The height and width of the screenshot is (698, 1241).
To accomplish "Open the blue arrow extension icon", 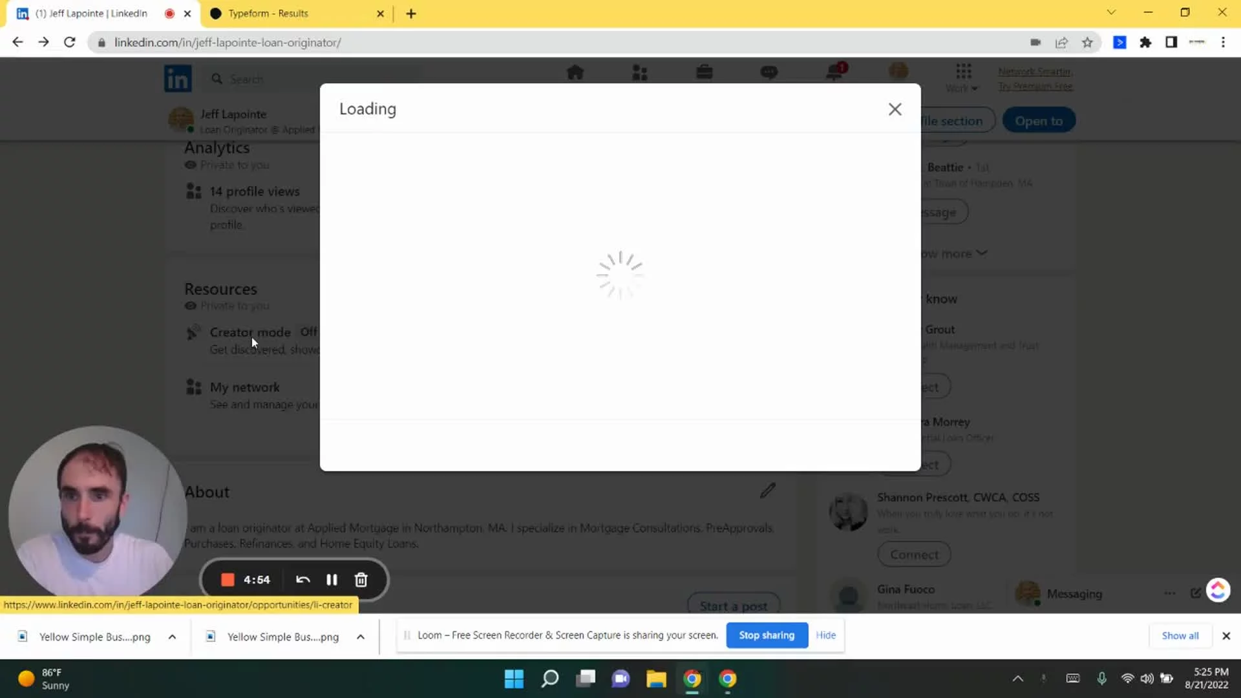I will [x=1119, y=43].
